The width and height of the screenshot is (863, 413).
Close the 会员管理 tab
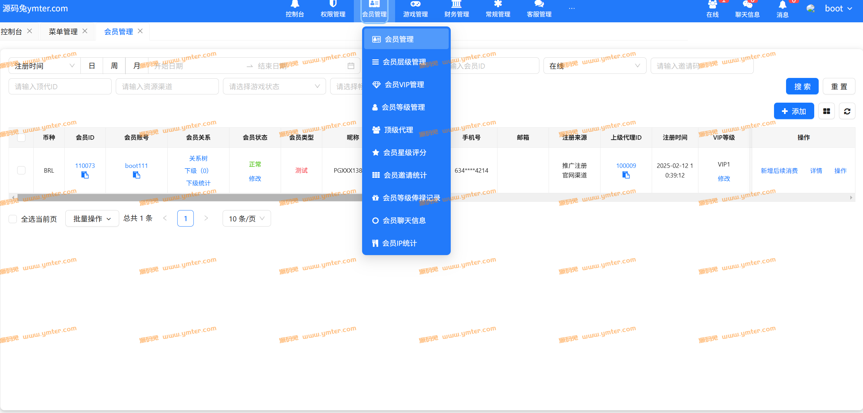[x=140, y=31]
